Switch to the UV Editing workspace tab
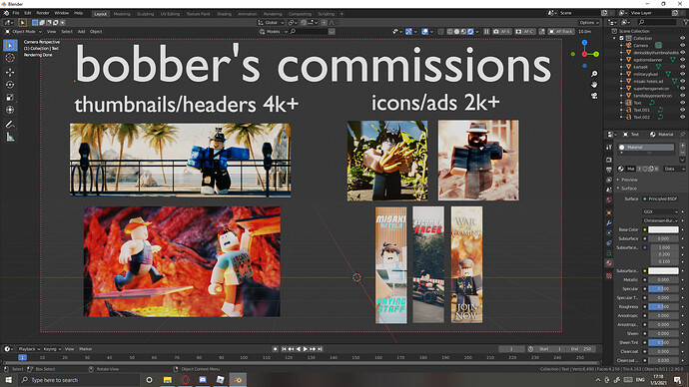This screenshot has width=689, height=387. [170, 14]
